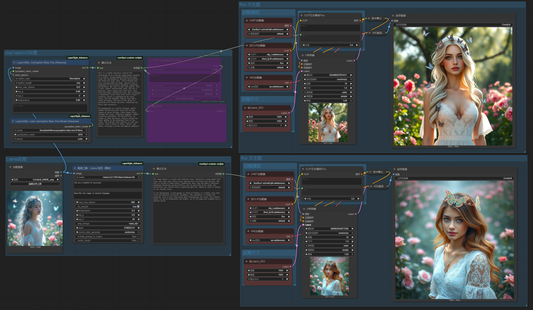Open ComfyUI_00008_.png image file dropdown
Image resolution: width=533 pixels, height=310 pixels.
pos(35,179)
